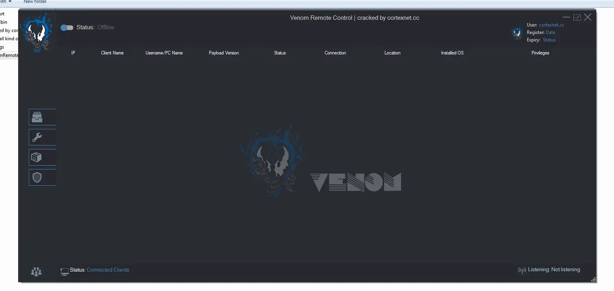Open the Connected Clients link
The image size is (614, 291).
[107, 270]
